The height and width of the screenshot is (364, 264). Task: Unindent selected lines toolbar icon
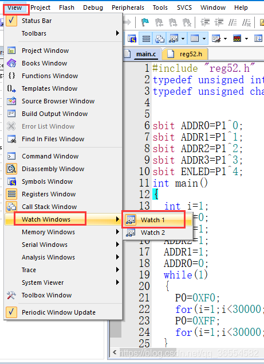[x=219, y=22]
